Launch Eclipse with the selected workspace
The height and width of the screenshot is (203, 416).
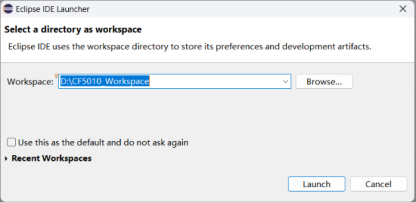point(316,184)
